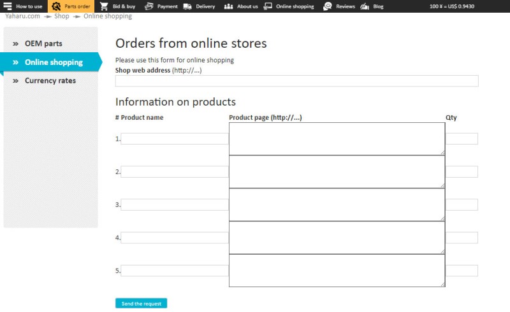Click the Bid & buy shopping cart icon
Viewport: 510px width, 312px height.
point(104,6)
